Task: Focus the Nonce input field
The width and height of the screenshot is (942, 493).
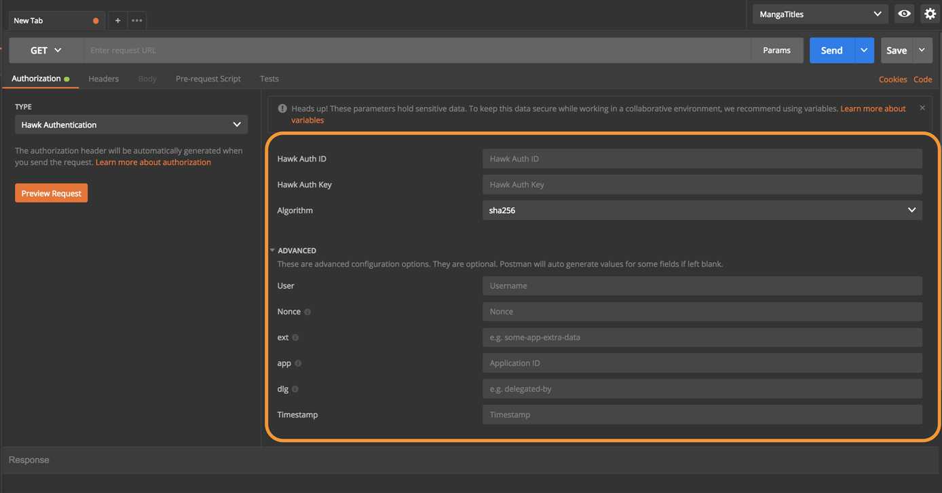Action: point(702,312)
